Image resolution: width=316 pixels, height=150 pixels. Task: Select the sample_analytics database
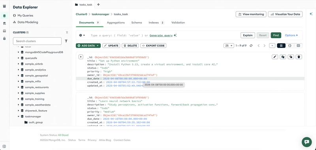point(36,70)
